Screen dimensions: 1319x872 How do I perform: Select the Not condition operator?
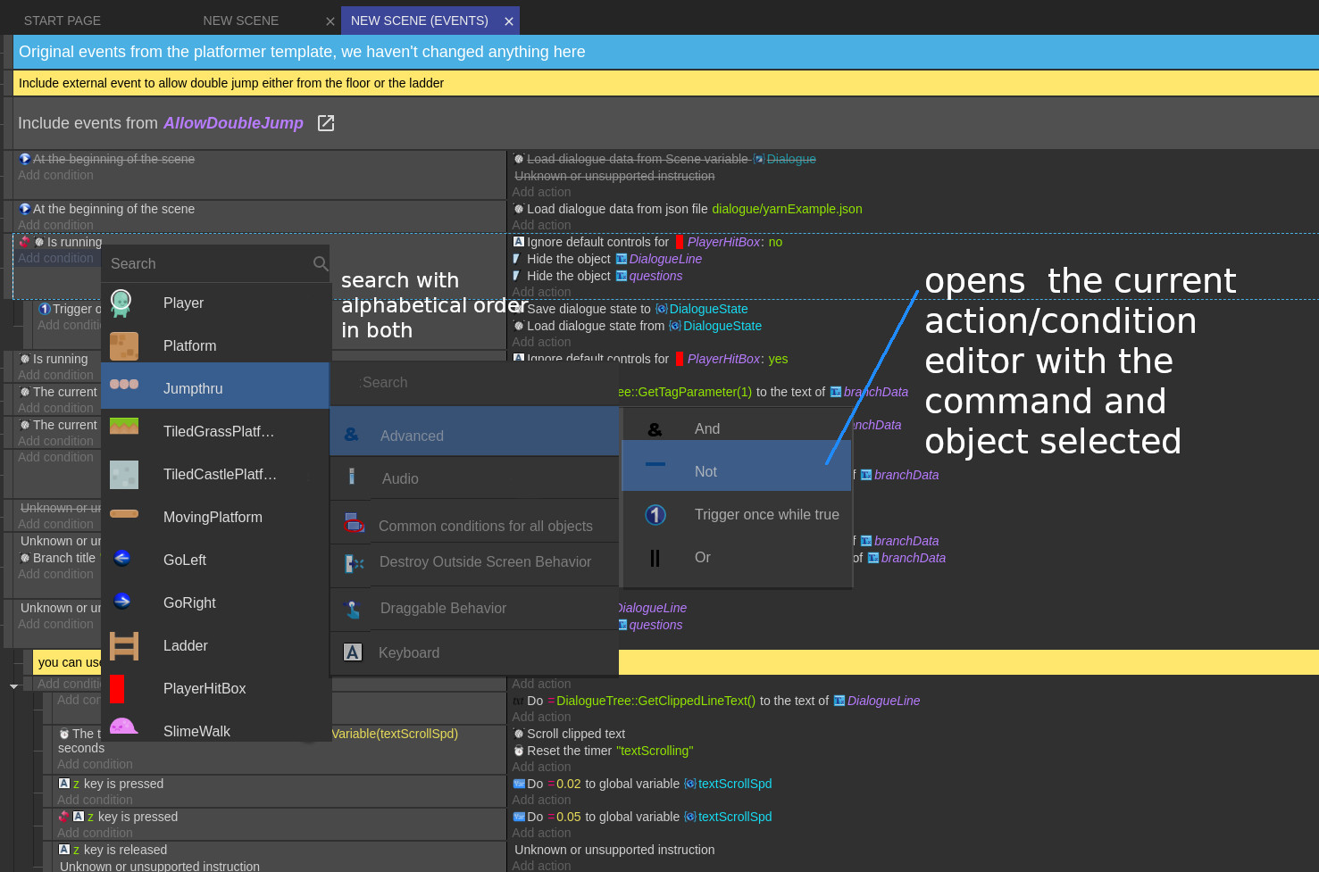coord(705,471)
